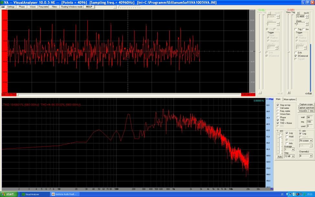Image resolution: width=315 pixels, height=197 pixels.
Task: Click the Off button in the toolbar
Action: [3, 7]
